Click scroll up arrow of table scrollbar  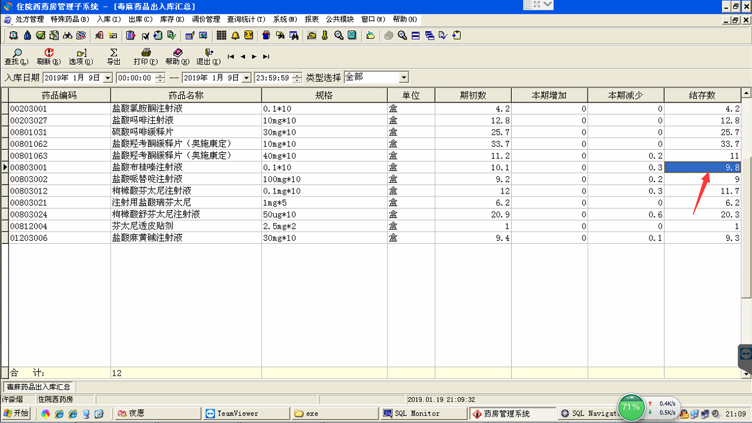click(746, 93)
